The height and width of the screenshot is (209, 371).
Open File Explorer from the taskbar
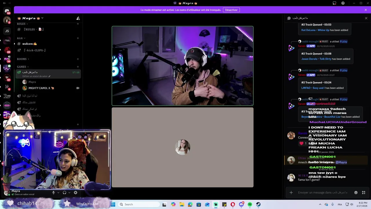pos(182,204)
